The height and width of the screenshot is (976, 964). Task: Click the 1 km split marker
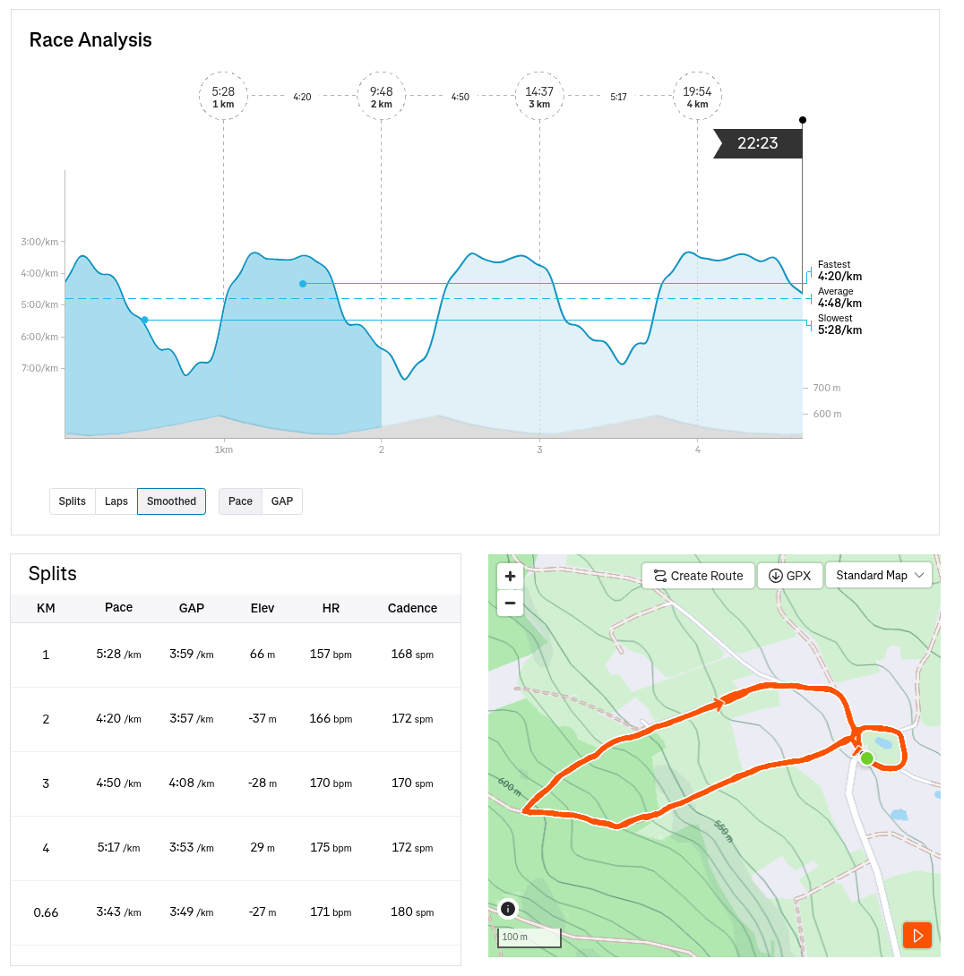(x=223, y=96)
